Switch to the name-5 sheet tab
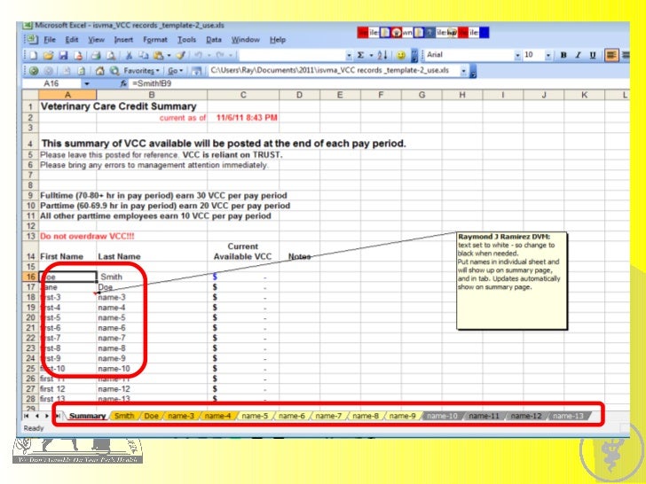646x484 pixels. tap(255, 416)
